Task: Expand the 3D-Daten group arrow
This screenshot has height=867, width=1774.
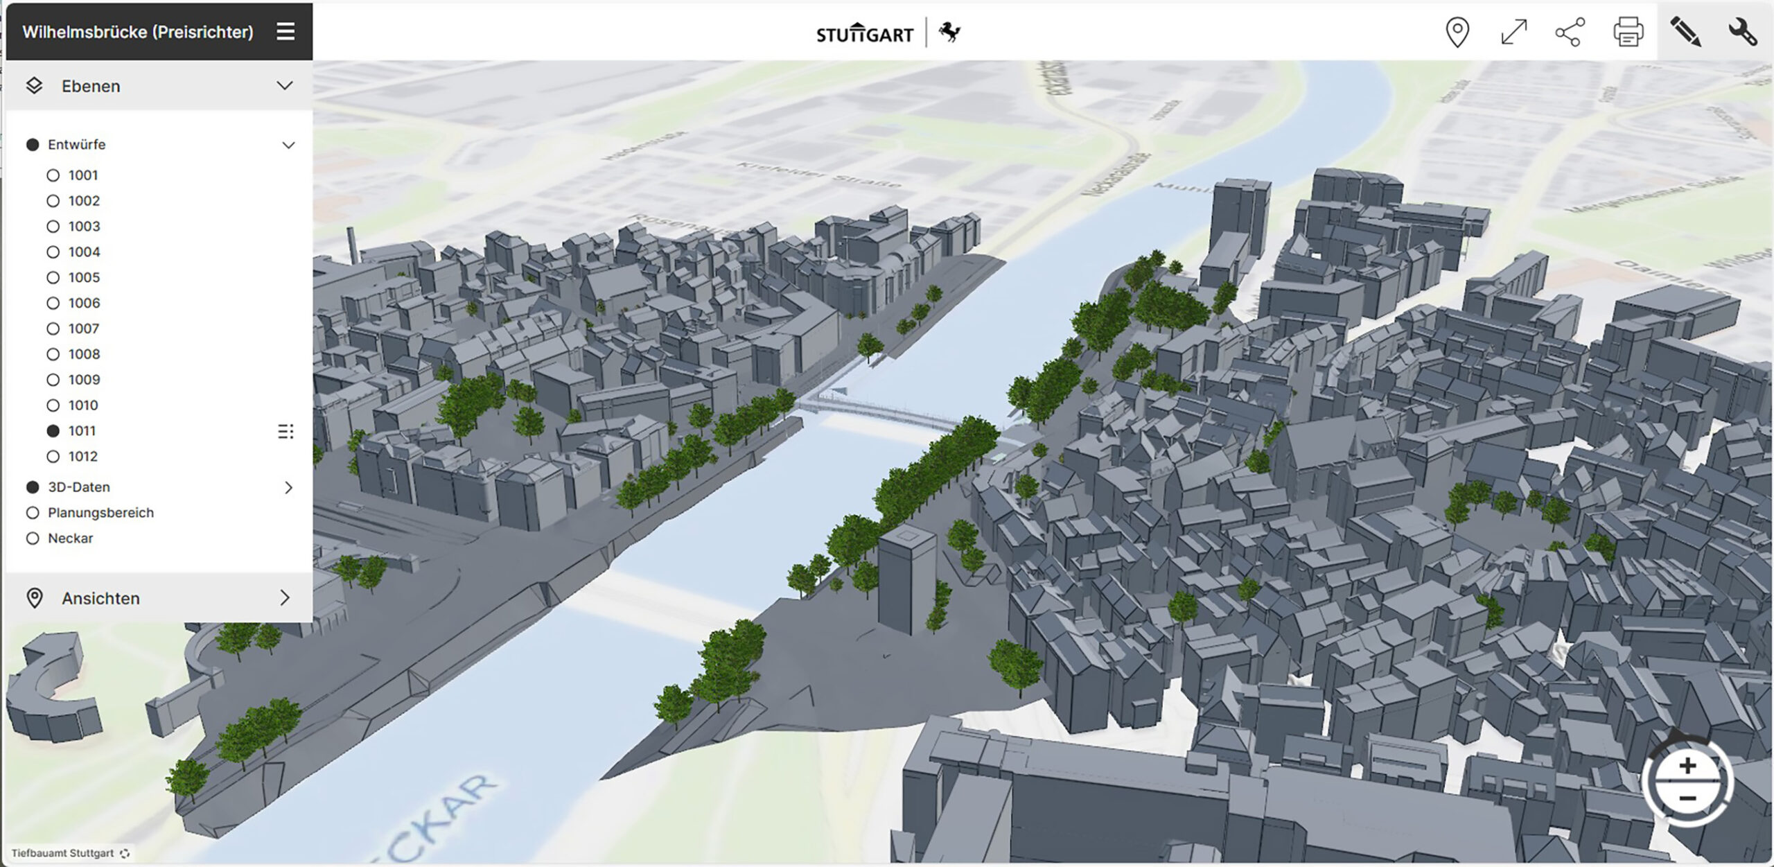Action: pyautogui.click(x=288, y=488)
